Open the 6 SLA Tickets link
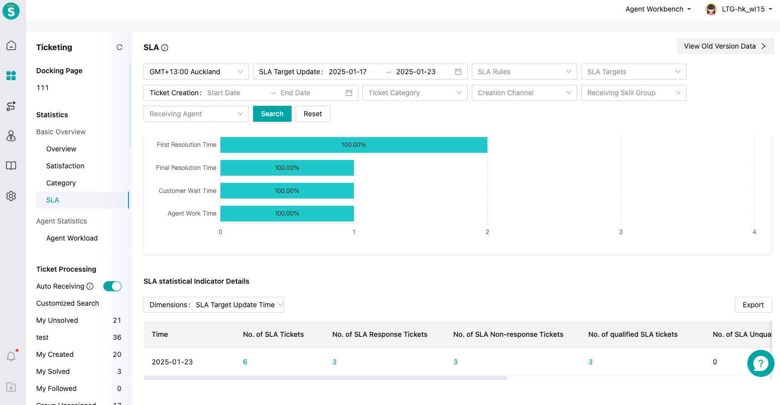 pyautogui.click(x=245, y=362)
